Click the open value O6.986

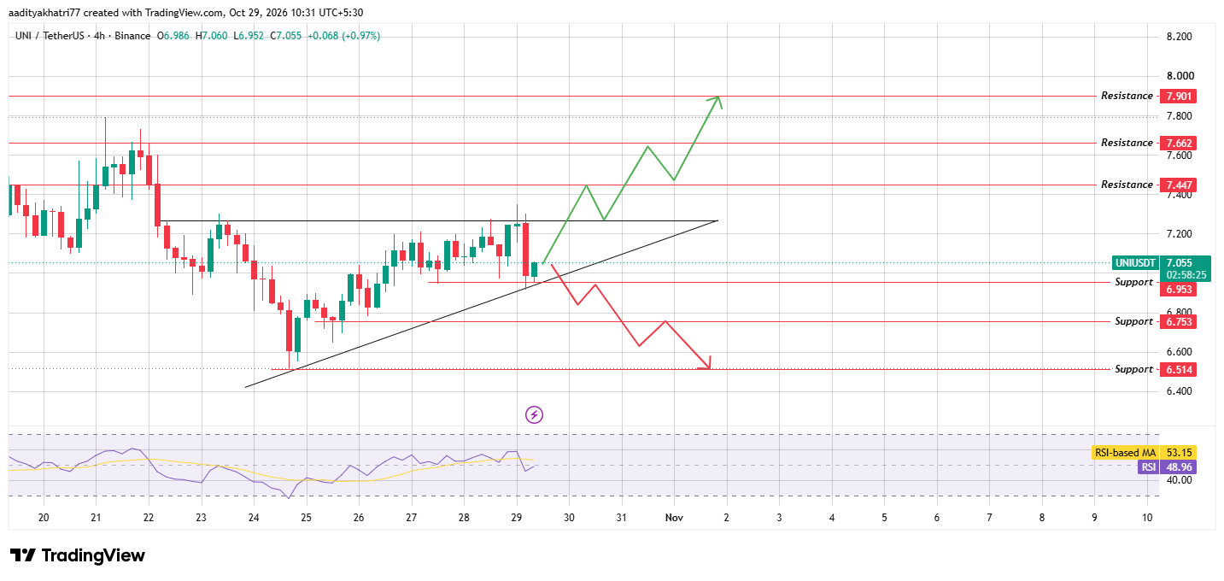click(174, 36)
